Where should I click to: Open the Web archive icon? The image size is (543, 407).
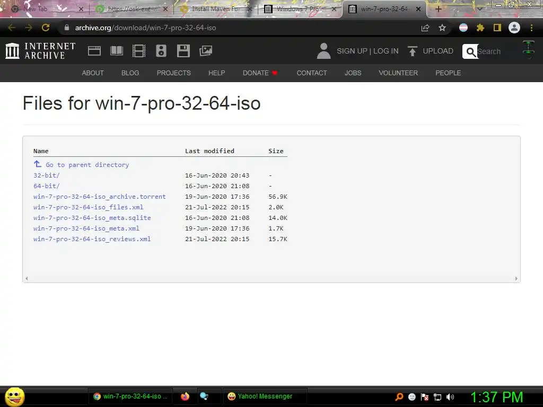pos(94,51)
